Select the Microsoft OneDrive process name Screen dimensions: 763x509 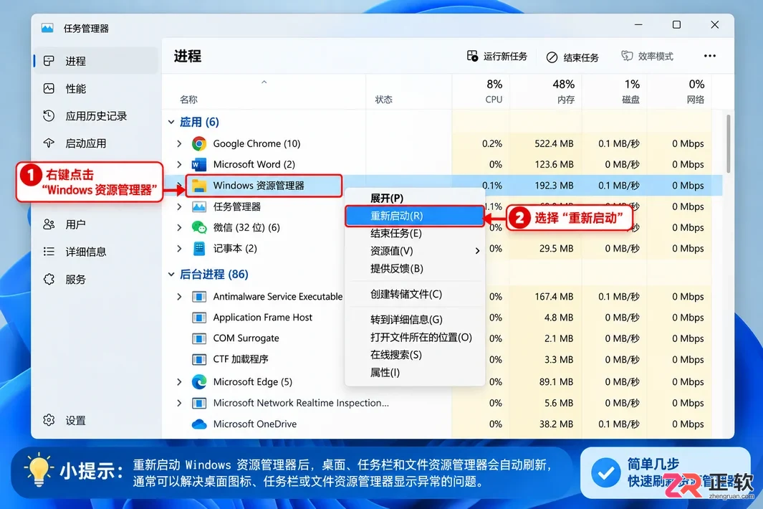coord(254,424)
